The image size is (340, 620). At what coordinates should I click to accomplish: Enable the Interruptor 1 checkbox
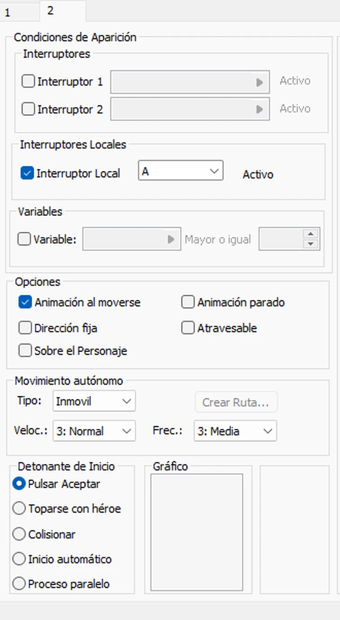pyautogui.click(x=28, y=81)
